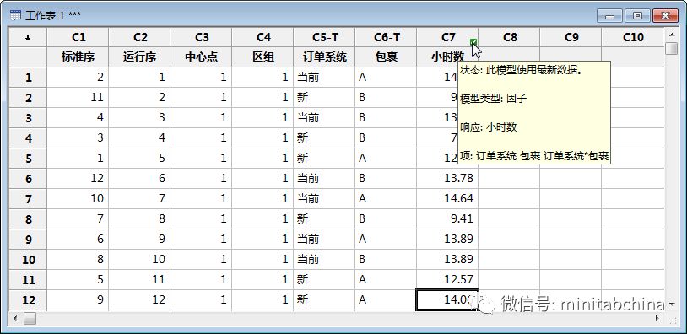Select column header C10
The height and width of the screenshot is (334, 687).
pos(633,38)
